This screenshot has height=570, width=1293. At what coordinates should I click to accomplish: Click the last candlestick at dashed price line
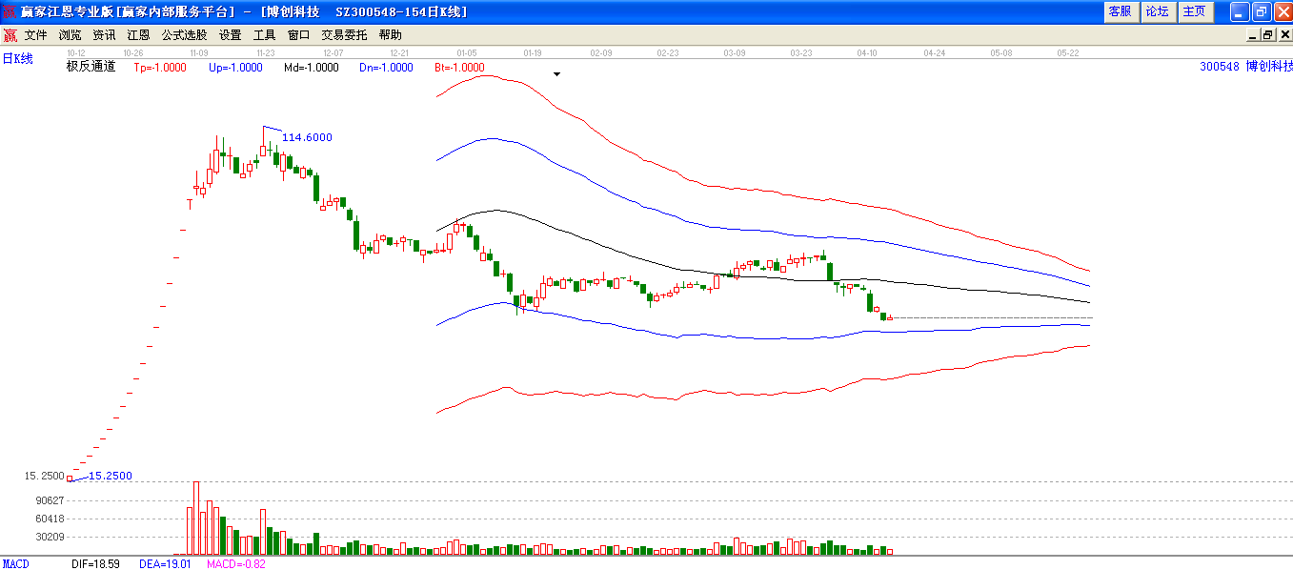coord(890,317)
